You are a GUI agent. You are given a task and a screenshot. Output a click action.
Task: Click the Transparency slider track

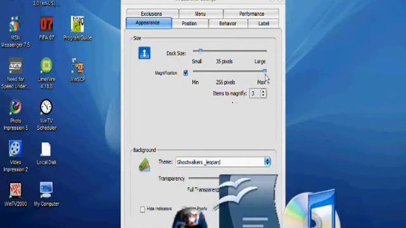204,178
